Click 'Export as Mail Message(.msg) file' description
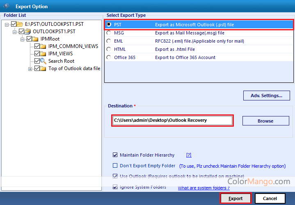Viewport: 295px width, 205px height. click(190, 33)
